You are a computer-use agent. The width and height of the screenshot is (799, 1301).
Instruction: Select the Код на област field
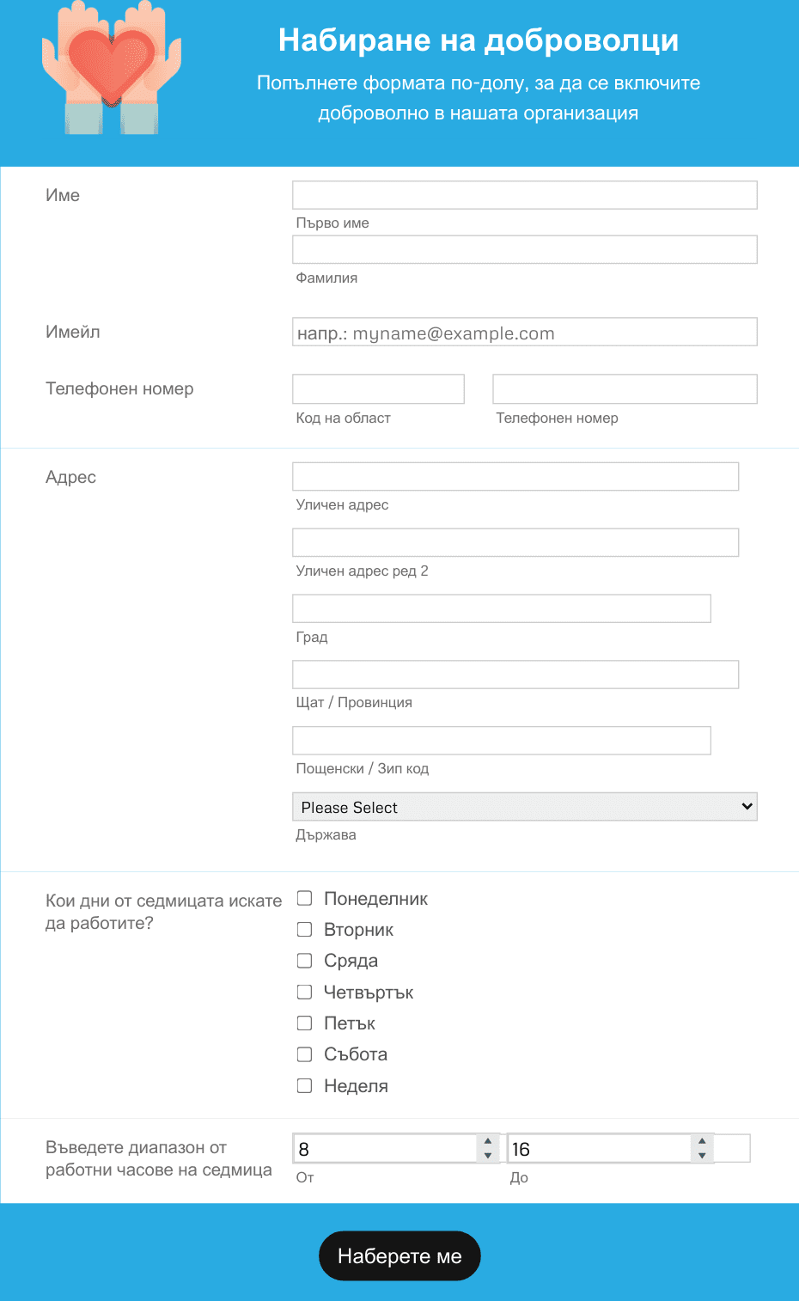pos(379,389)
